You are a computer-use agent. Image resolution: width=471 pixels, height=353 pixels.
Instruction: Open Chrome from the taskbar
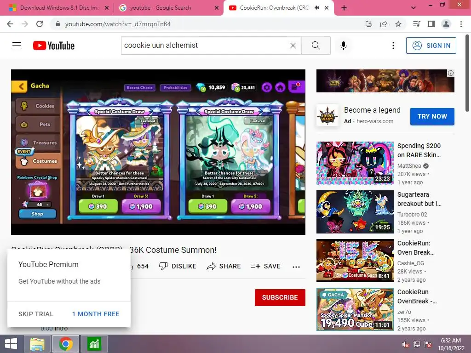click(65, 344)
